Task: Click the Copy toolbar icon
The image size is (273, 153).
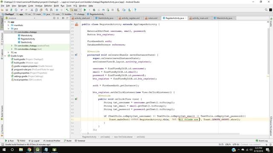Action: pos(36,10)
